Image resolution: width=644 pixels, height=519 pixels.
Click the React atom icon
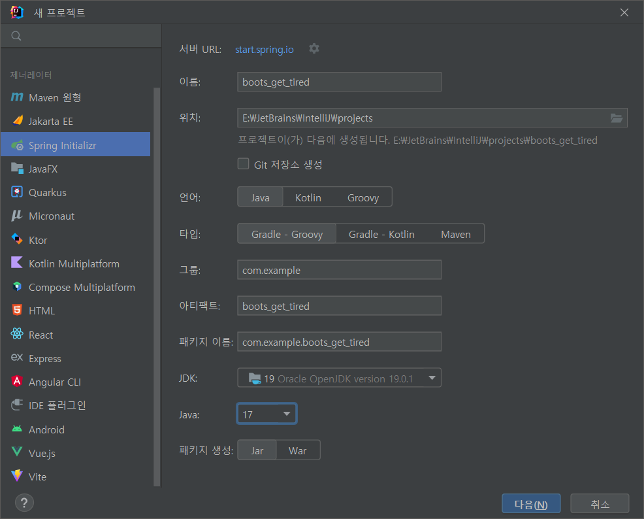17,333
